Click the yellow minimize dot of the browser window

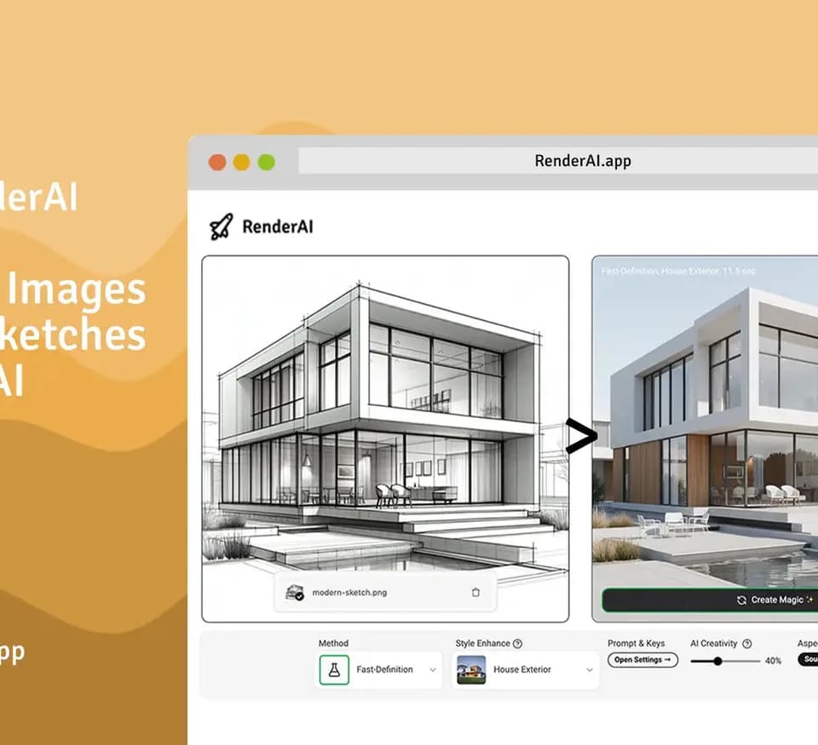(x=241, y=162)
